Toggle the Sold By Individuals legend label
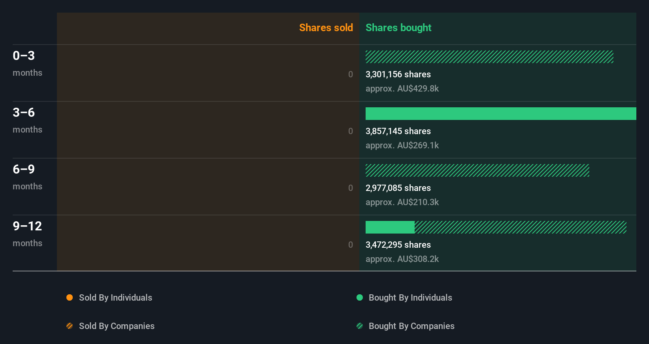 [115, 297]
